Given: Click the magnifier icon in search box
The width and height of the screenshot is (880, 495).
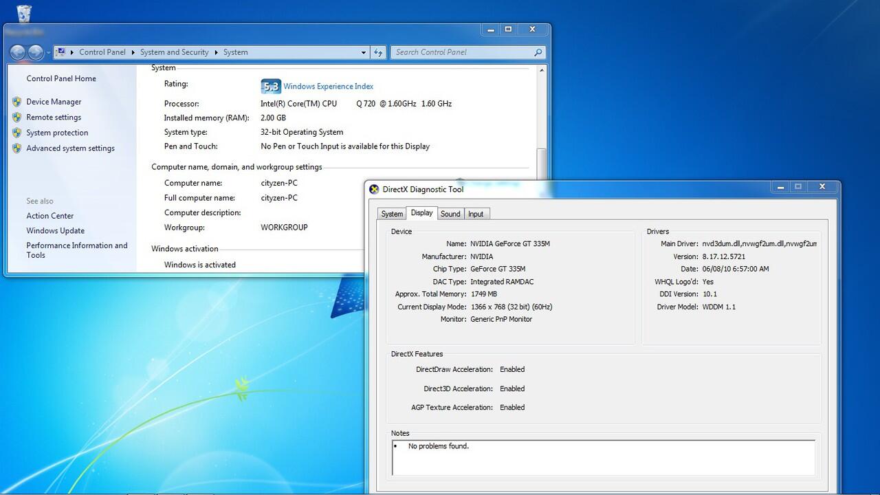Looking at the screenshot, I should pos(538,52).
